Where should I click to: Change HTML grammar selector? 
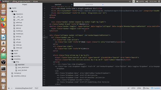[139, 88]
